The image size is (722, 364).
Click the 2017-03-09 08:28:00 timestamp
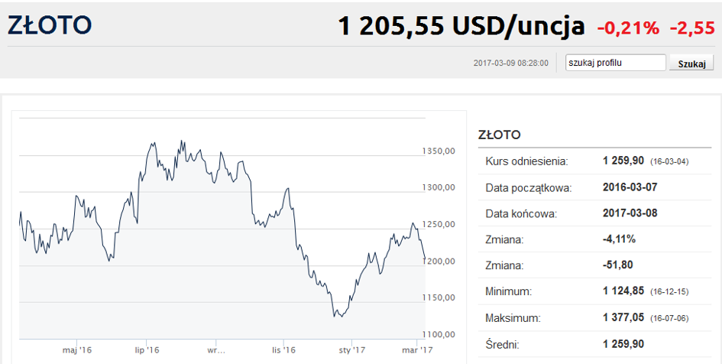pyautogui.click(x=510, y=63)
